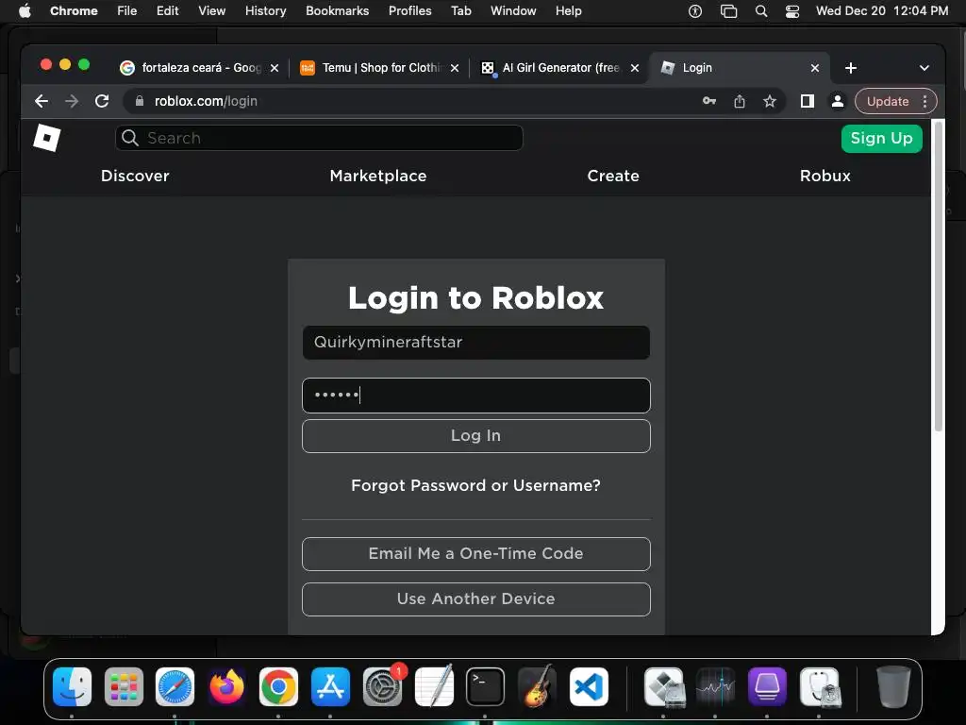Open the Robux page

[x=824, y=176]
